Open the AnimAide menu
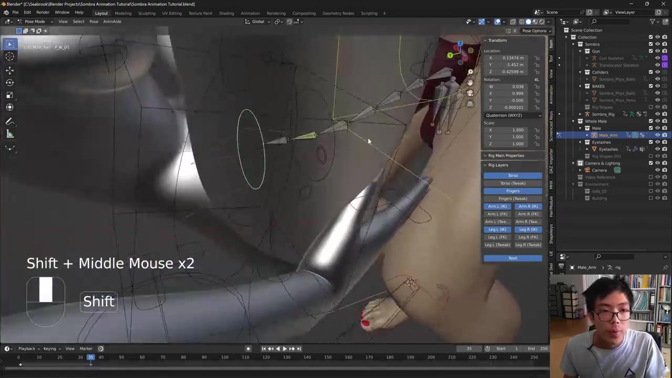The height and width of the screenshot is (378, 672). click(x=112, y=22)
